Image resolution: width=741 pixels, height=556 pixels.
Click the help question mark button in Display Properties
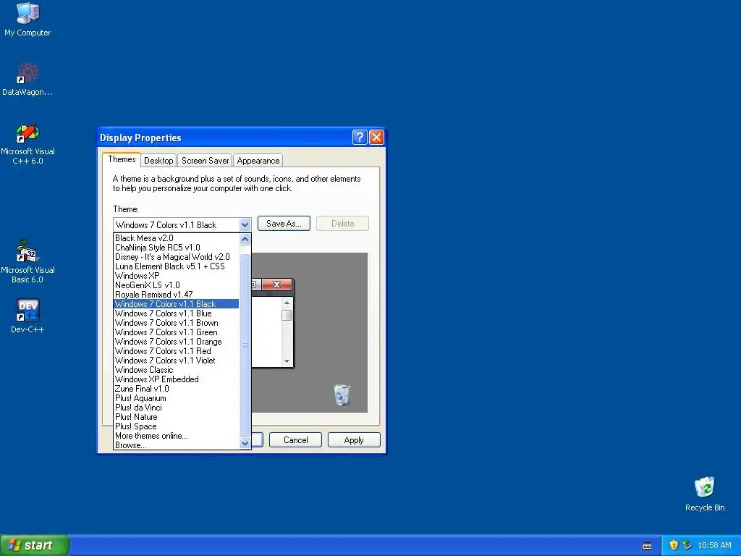[359, 137]
